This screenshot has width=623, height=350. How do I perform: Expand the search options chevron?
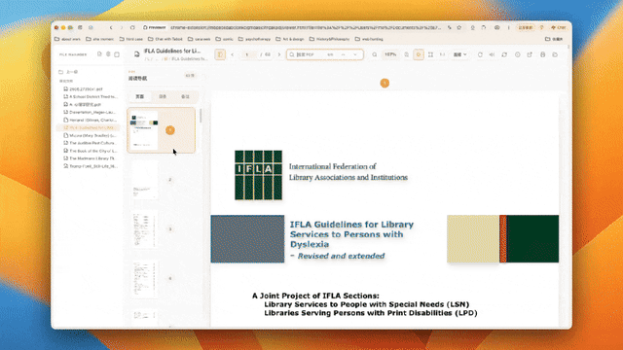[x=355, y=54]
